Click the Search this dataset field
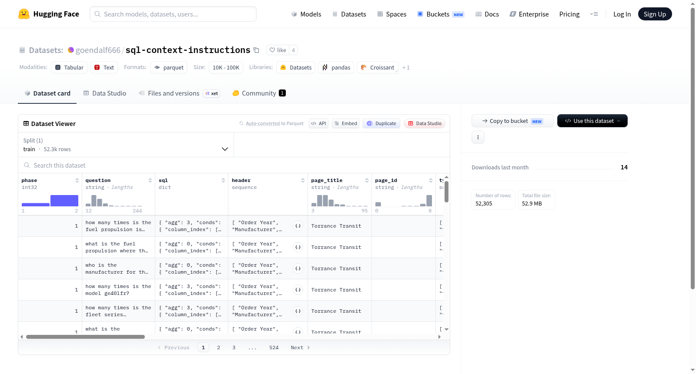The image size is (696, 374). (234, 165)
